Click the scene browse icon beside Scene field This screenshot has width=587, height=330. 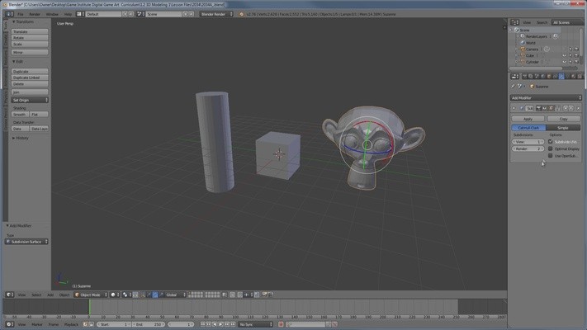click(140, 14)
